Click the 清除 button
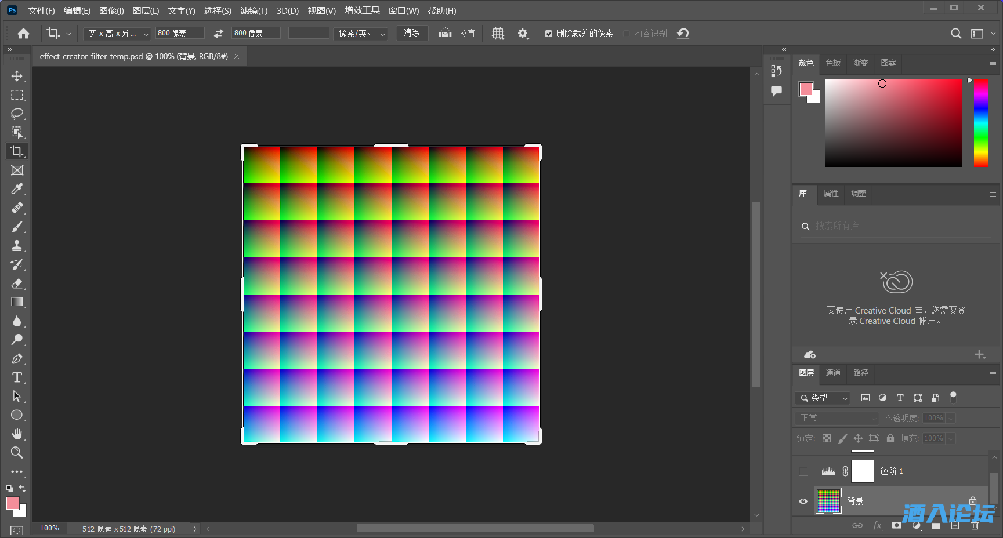 (411, 33)
